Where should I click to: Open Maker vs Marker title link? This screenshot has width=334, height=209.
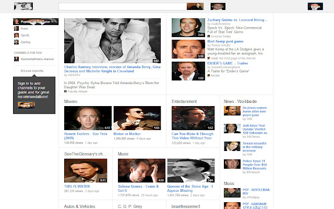pyautogui.click(x=127, y=134)
